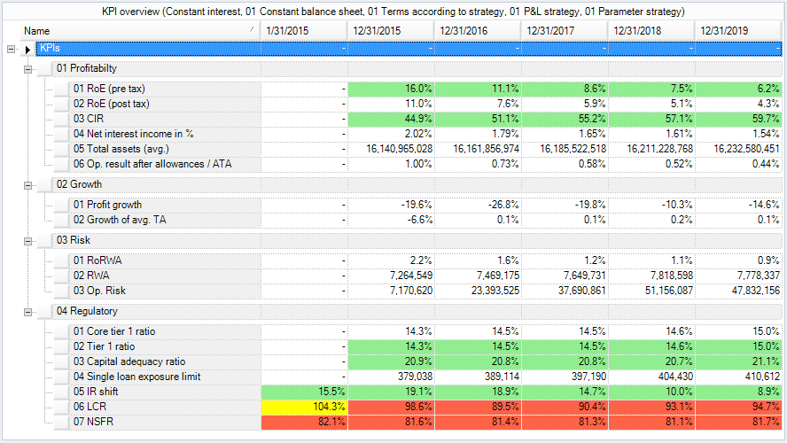Sort by the Name column header

(x=133, y=30)
